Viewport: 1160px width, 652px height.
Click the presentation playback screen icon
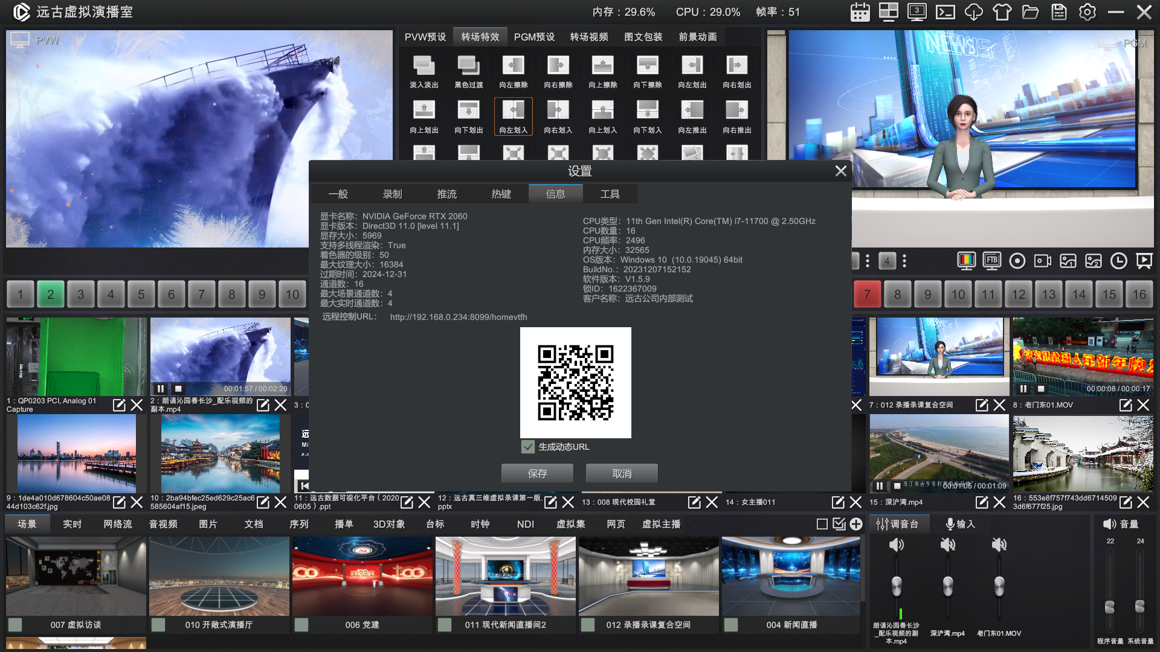click(1144, 261)
